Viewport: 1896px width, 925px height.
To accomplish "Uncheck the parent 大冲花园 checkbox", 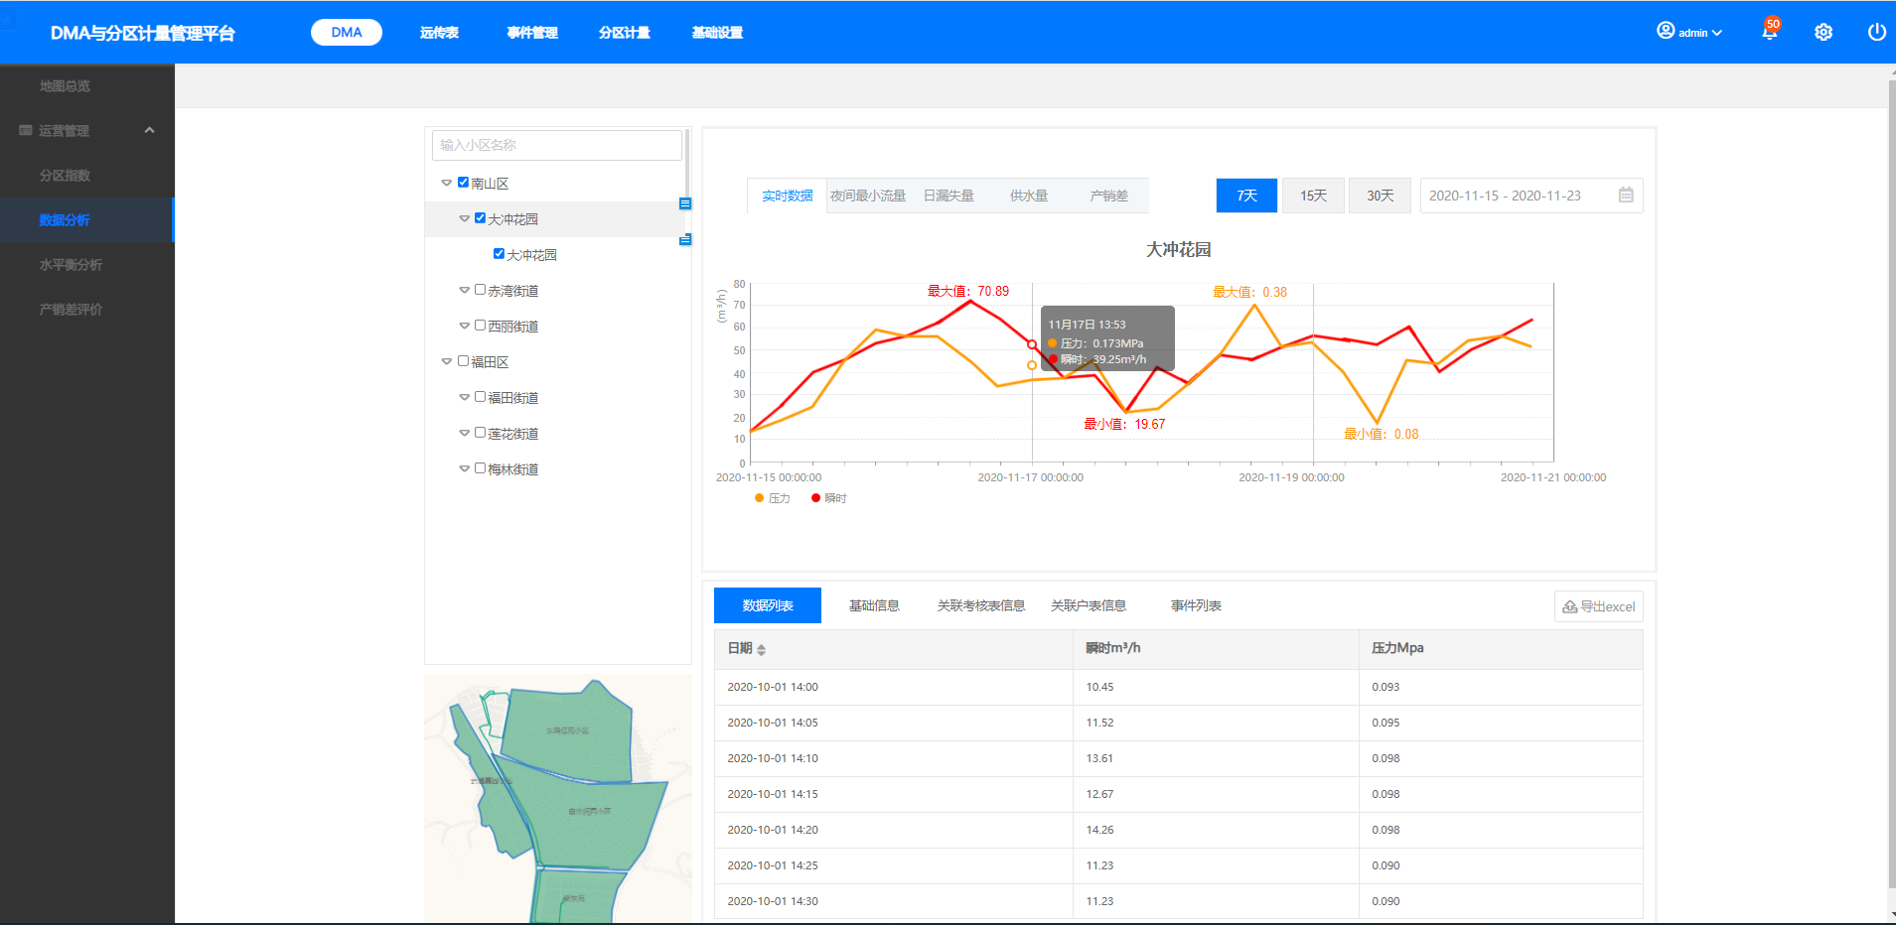I will (x=480, y=218).
